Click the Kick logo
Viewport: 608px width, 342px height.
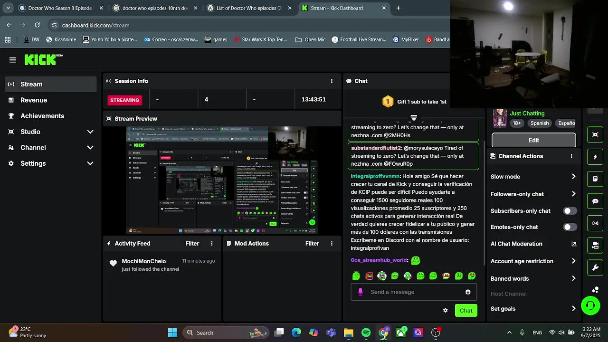43,59
